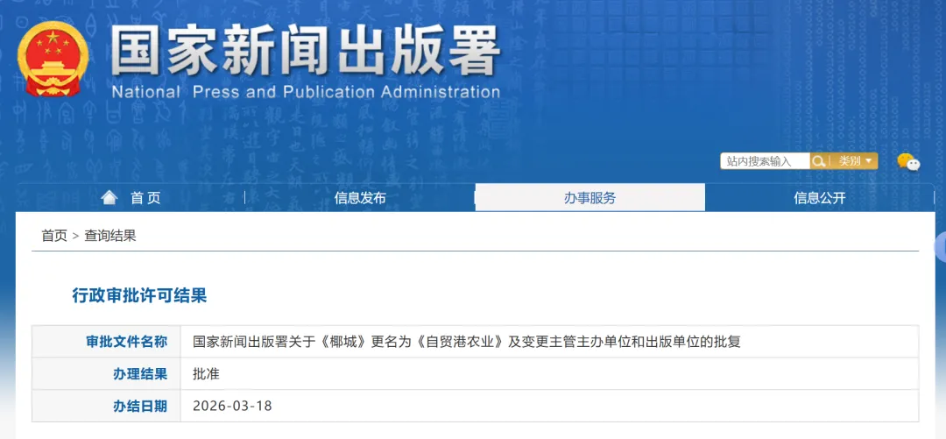
Task: Click the approval document title starting with 国家新闻出版署关于《椰城》
Action: pos(466,342)
